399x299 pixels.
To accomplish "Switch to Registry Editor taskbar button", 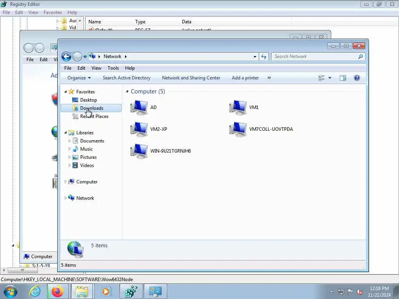I will click(x=131, y=291).
